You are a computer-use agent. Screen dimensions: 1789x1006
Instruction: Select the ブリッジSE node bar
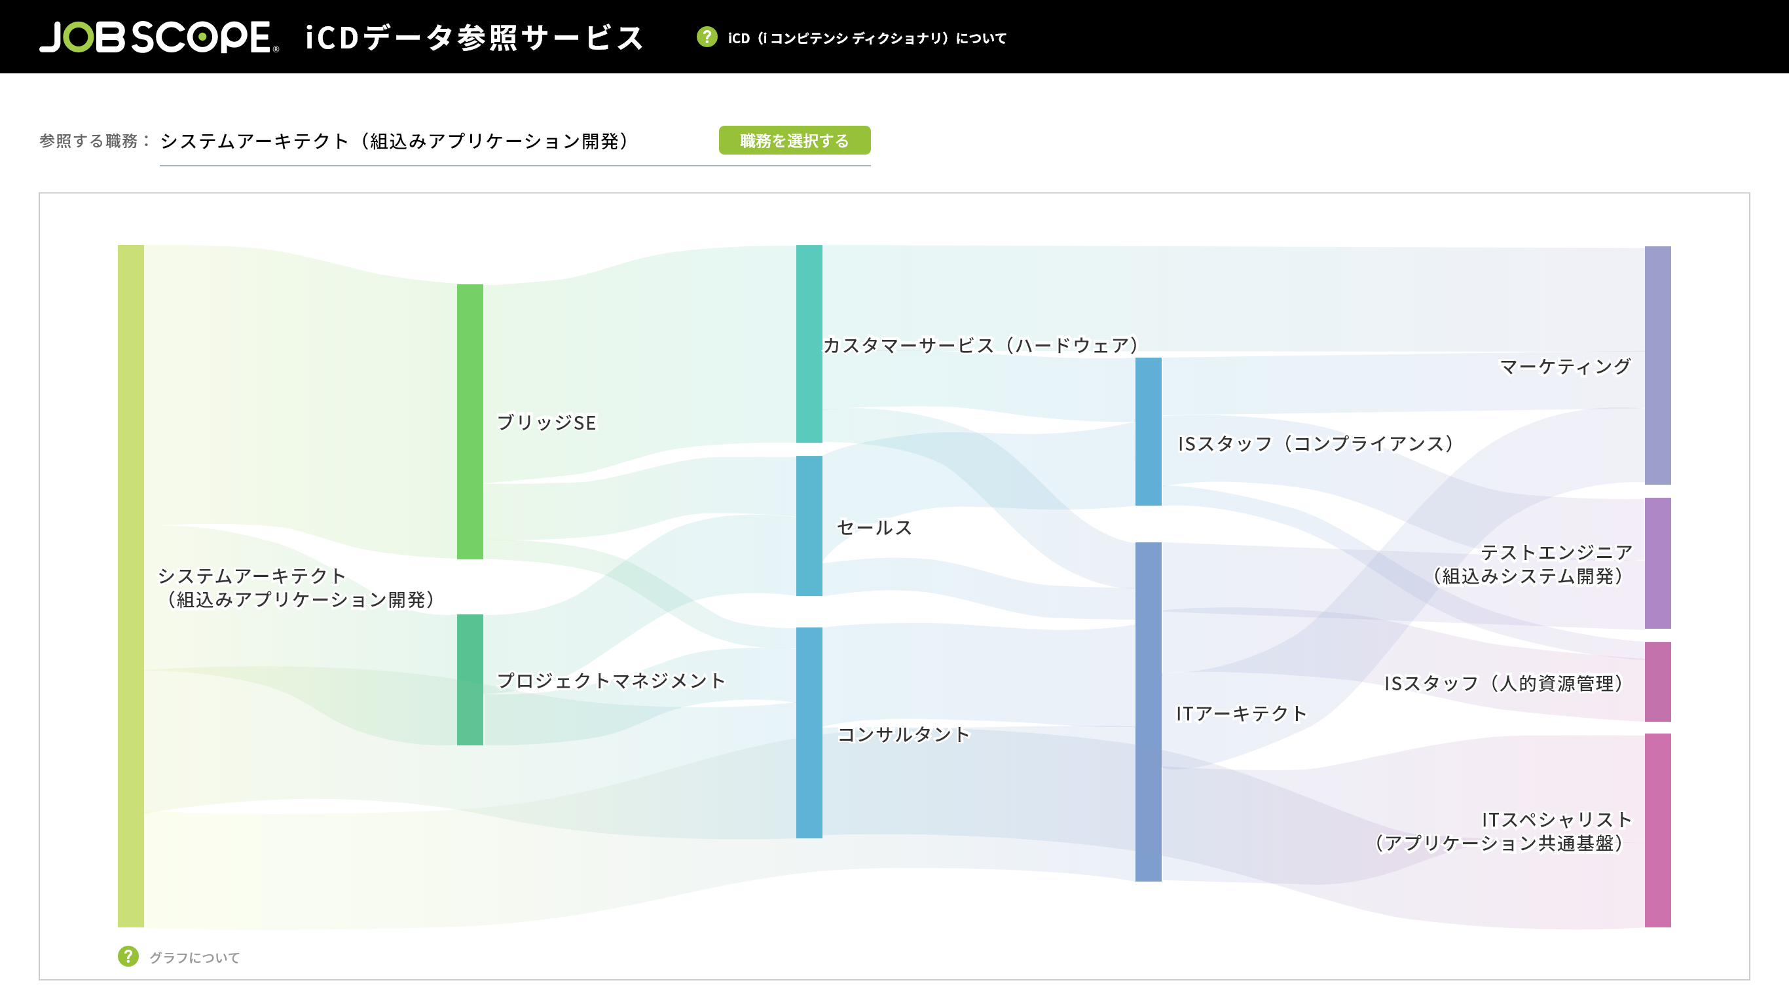470,422
